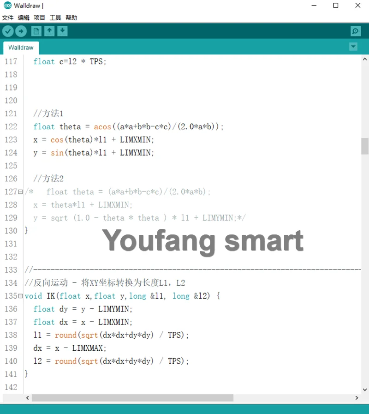
Task: Click the vertical scrollbar thumb
Action: tap(365, 146)
